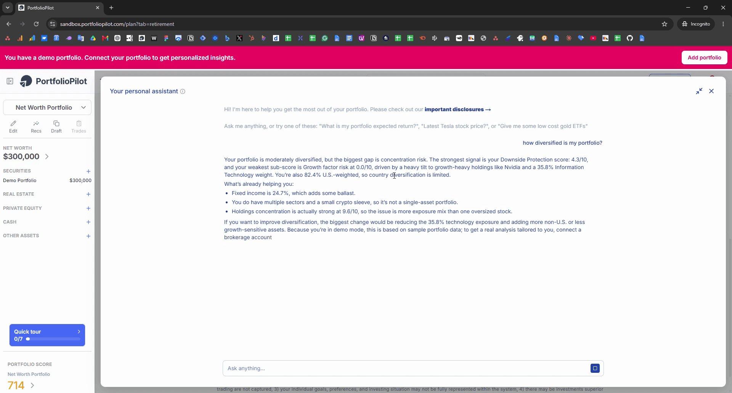Add a Cash entry
The image size is (732, 393).
coord(88,222)
